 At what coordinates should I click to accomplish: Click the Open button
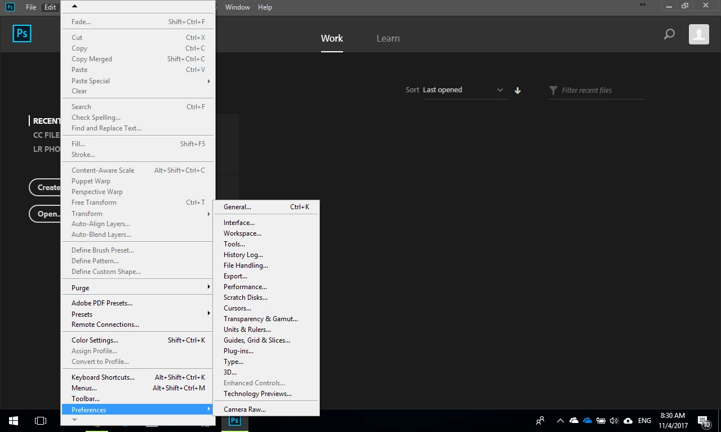45,214
